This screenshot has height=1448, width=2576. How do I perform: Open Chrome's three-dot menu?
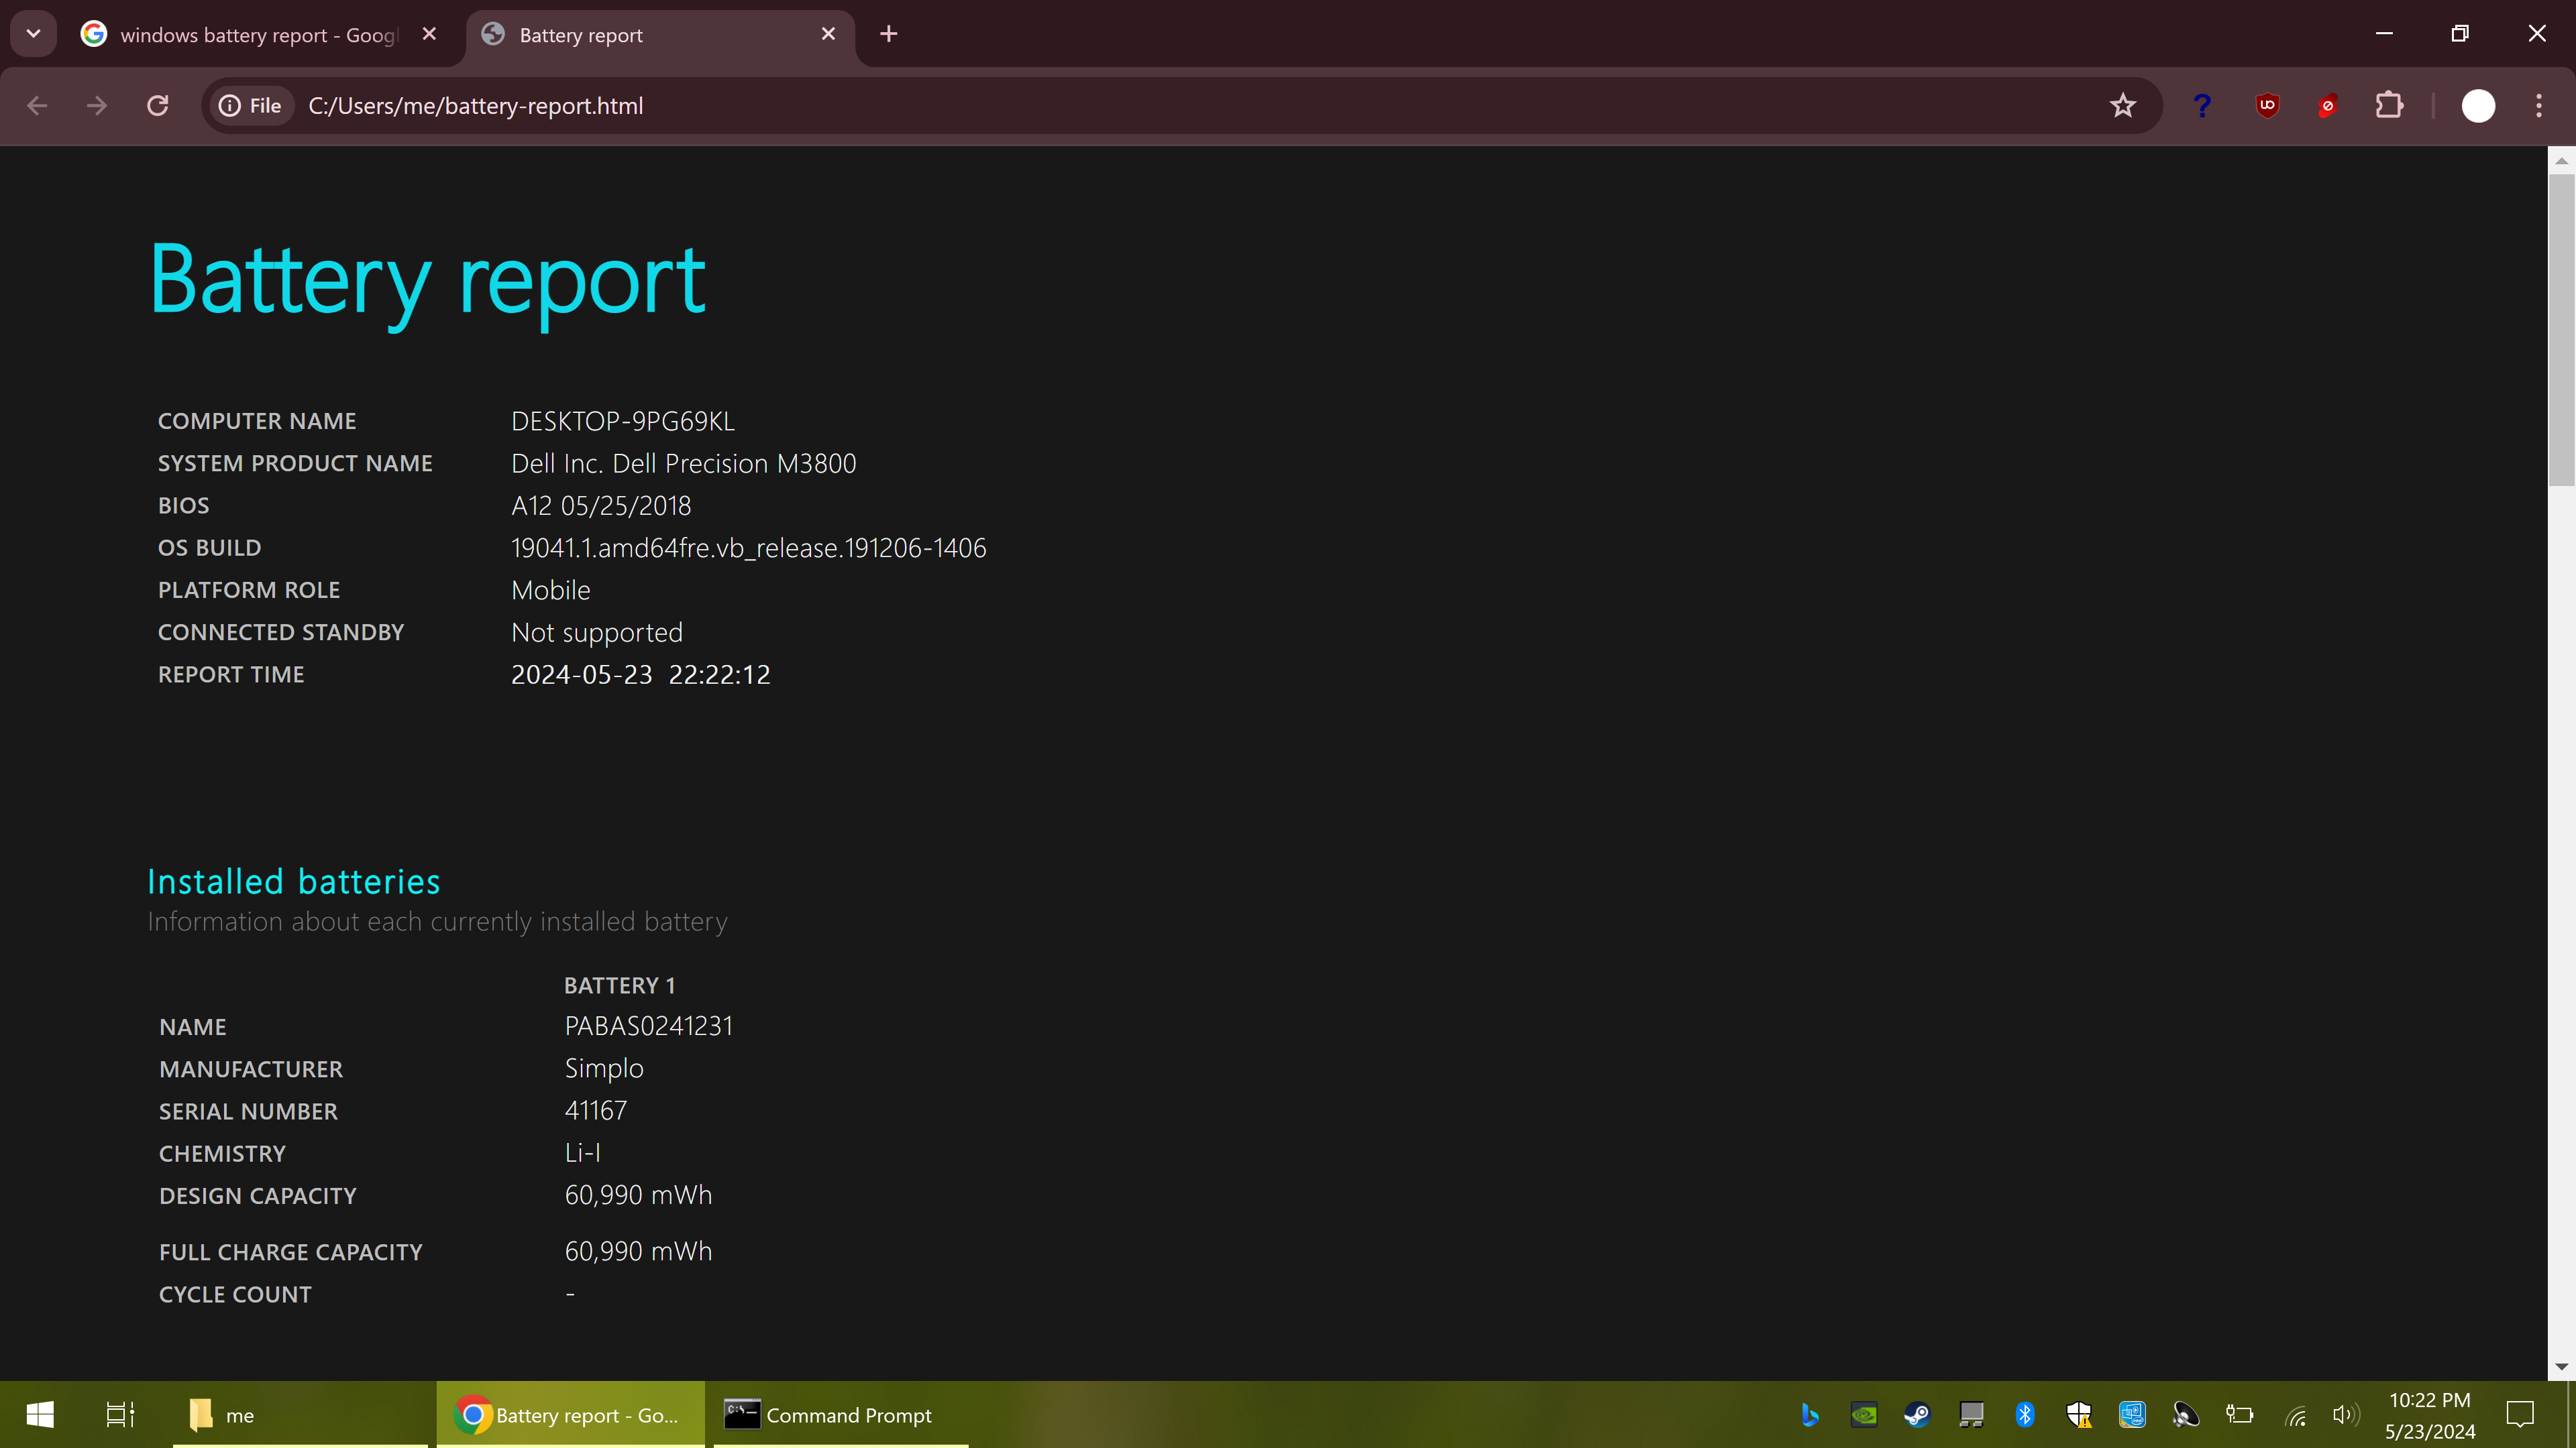(2538, 106)
